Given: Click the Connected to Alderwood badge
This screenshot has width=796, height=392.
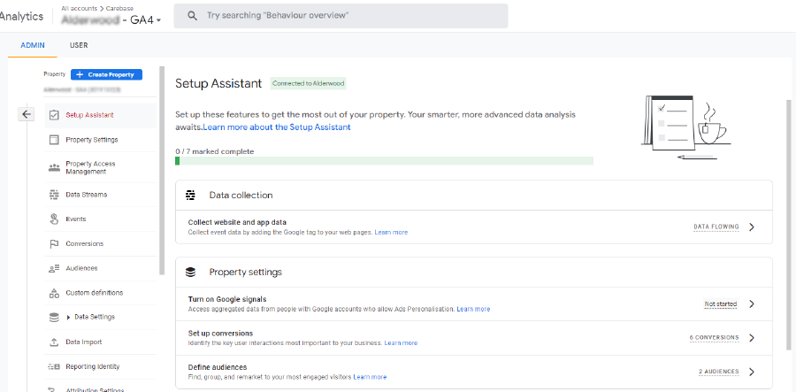Looking at the screenshot, I should (308, 83).
